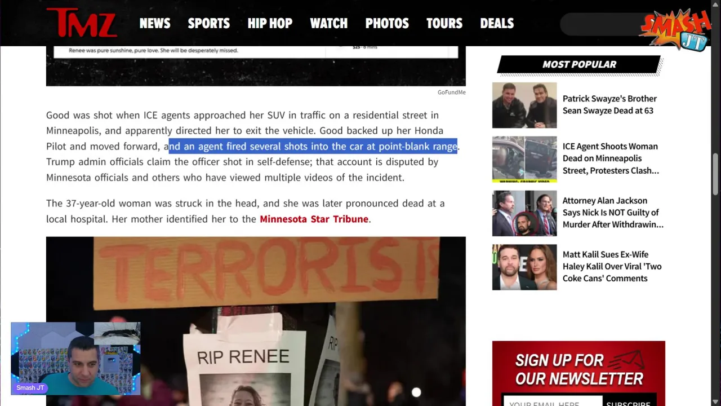Open the PHOTOS section
Viewport: 721px width, 406px height.
pyautogui.click(x=387, y=23)
